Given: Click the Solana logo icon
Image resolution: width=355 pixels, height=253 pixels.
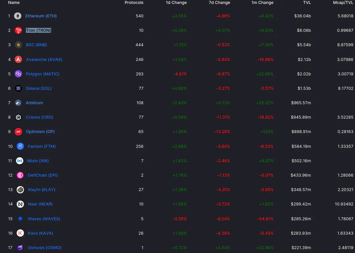Looking at the screenshot, I should tap(18, 88).
